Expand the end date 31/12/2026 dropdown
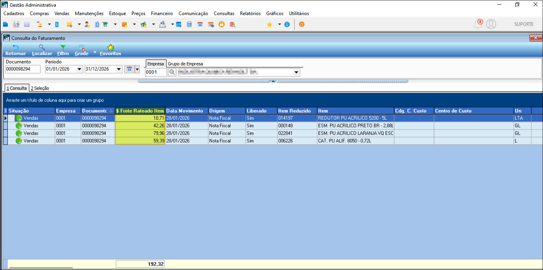This screenshot has width=543, height=270. click(x=119, y=69)
